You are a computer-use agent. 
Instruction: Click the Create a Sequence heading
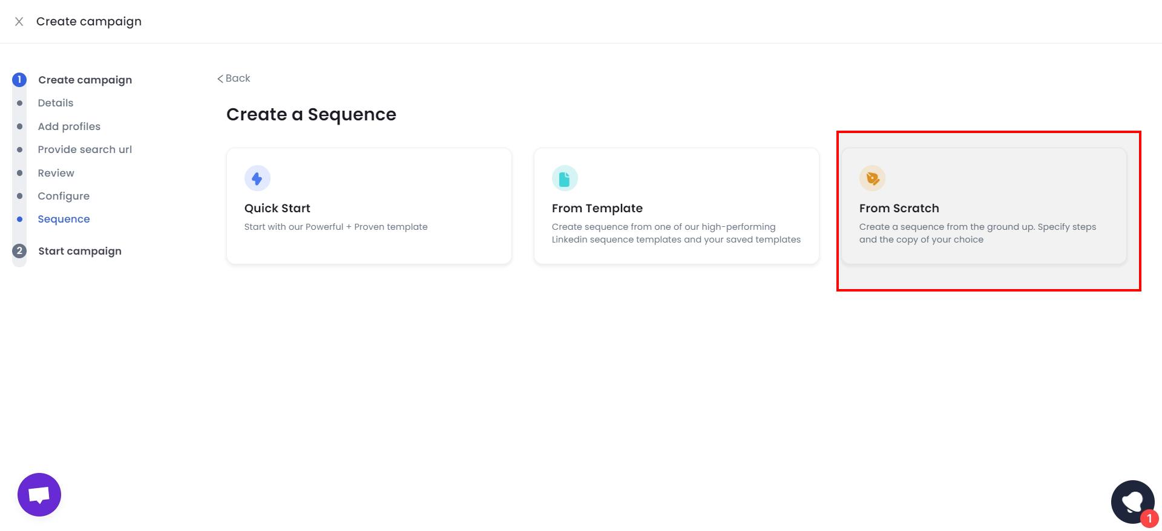point(311,114)
